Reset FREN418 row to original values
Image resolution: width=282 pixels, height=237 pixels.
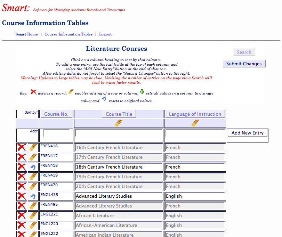pyautogui.click(x=33, y=167)
